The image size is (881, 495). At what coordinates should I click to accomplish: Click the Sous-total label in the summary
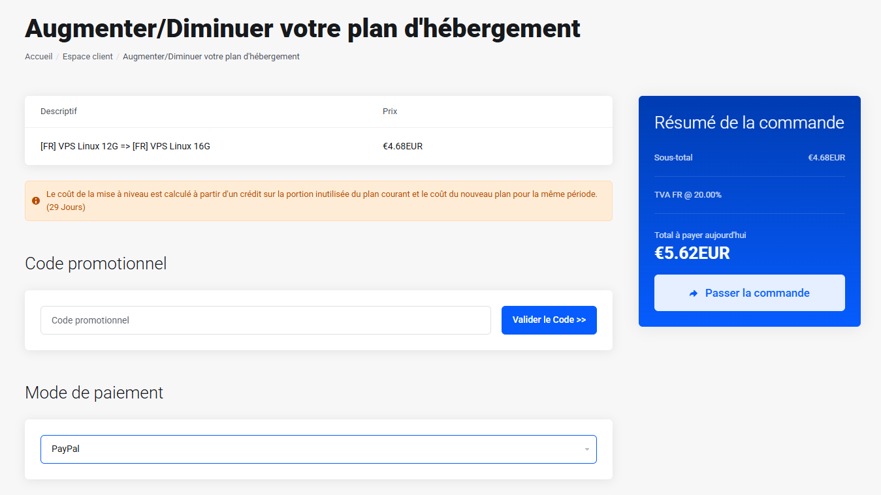coord(673,158)
